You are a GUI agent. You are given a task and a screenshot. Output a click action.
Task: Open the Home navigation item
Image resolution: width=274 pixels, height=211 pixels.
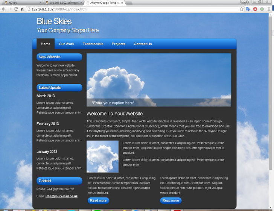(x=46, y=44)
